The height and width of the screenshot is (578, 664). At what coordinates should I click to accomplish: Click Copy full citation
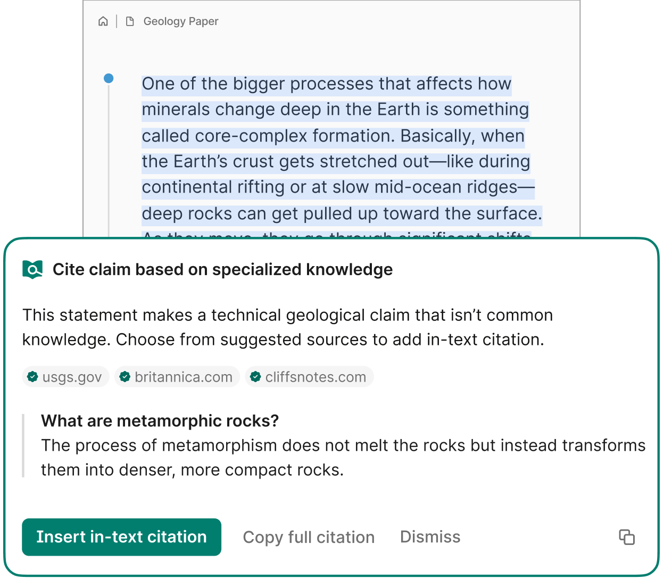(x=309, y=537)
